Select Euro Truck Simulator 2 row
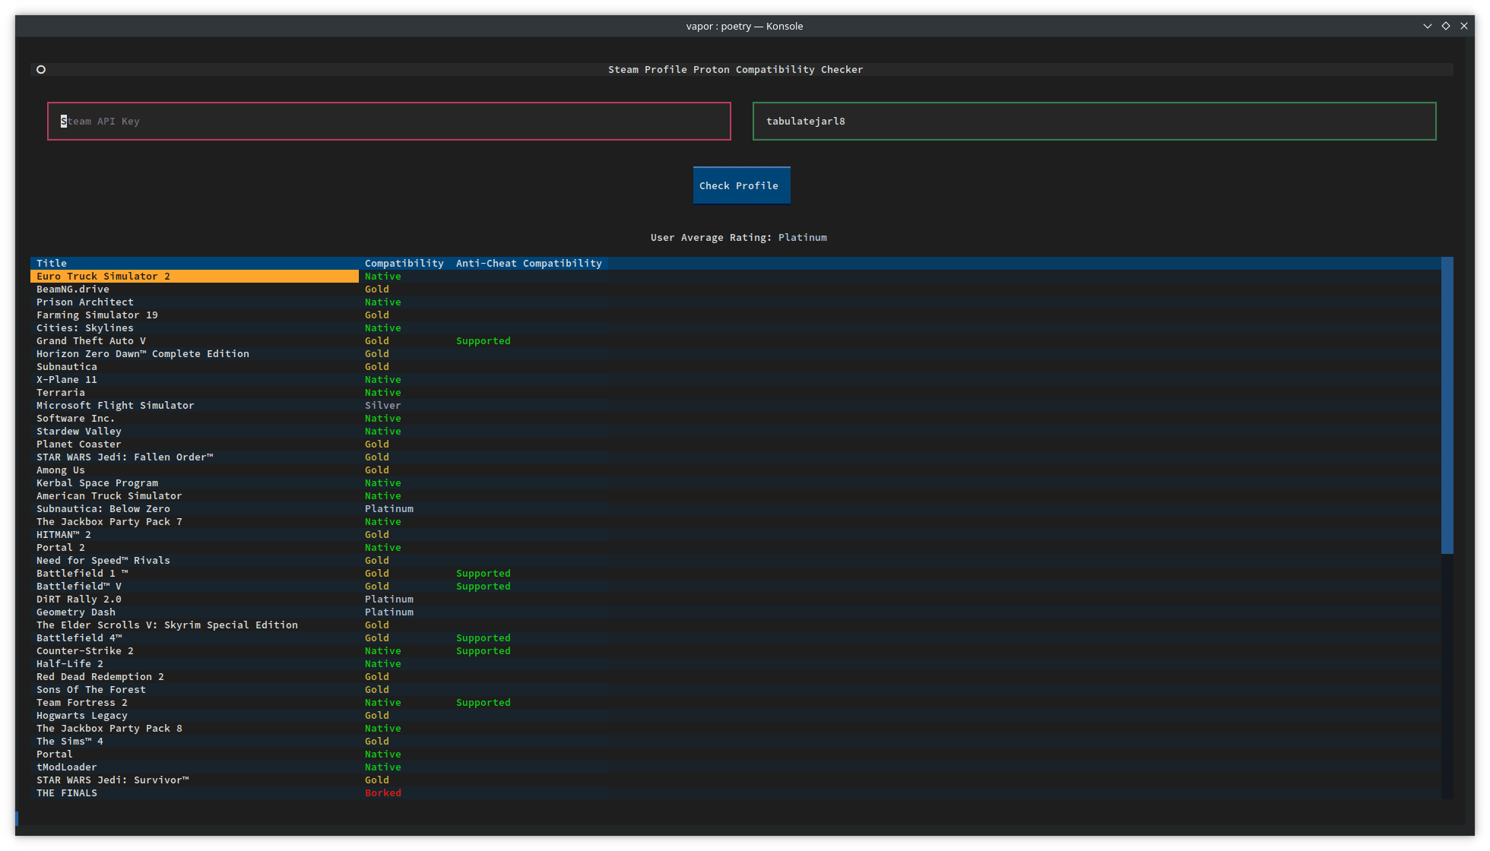This screenshot has height=851, width=1490. tap(195, 276)
